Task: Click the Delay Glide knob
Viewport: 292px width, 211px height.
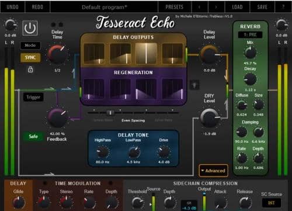Action: point(19,203)
